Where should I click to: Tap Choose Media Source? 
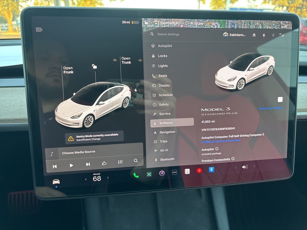pyautogui.click(x=79, y=152)
